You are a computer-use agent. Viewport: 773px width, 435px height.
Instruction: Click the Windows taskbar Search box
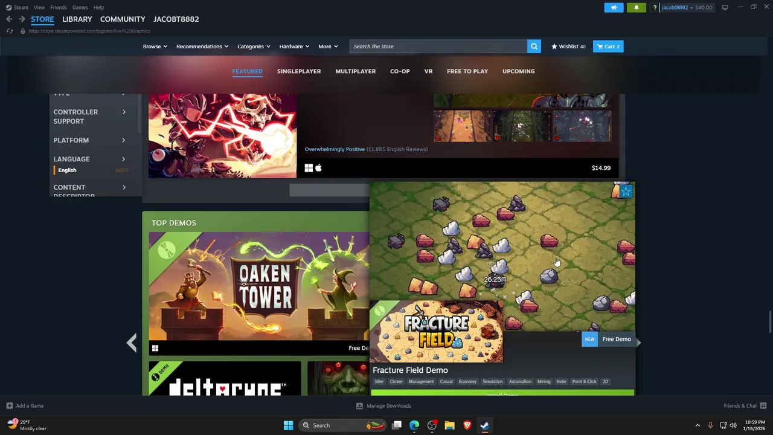343,425
